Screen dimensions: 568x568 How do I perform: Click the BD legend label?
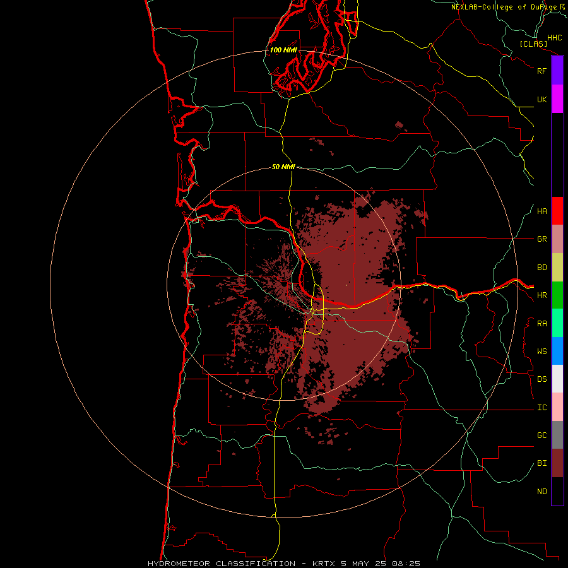tap(541, 268)
